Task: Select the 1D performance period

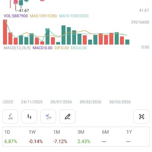Action: (x=8, y=132)
